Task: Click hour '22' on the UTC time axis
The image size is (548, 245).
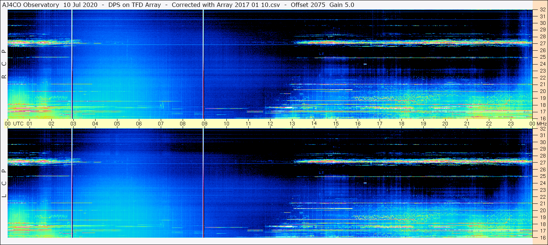Action: 489,124
